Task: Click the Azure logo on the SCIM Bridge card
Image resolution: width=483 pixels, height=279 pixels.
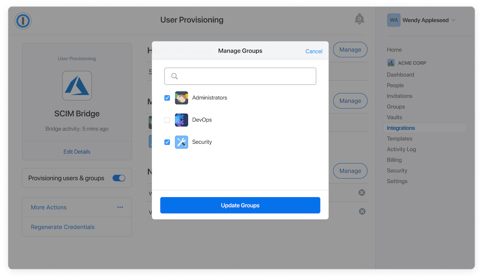Action: pos(77,86)
